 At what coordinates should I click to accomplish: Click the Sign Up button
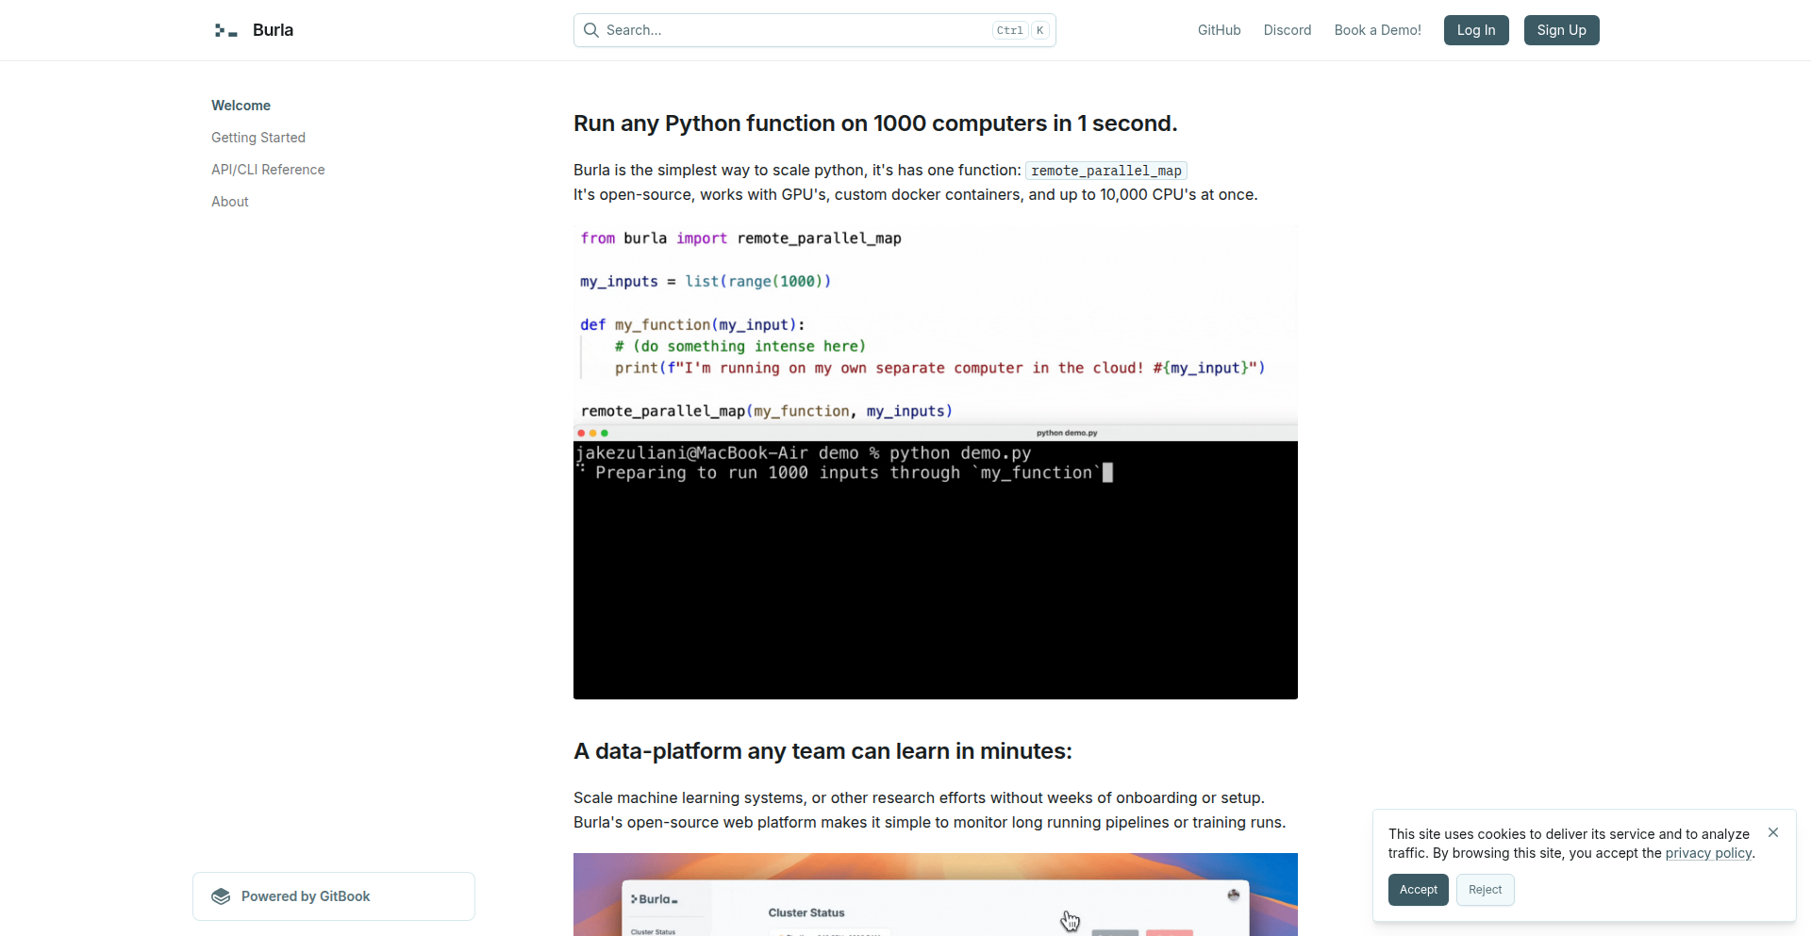click(1561, 30)
